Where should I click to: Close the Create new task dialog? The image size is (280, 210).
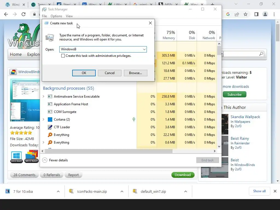[150, 23]
